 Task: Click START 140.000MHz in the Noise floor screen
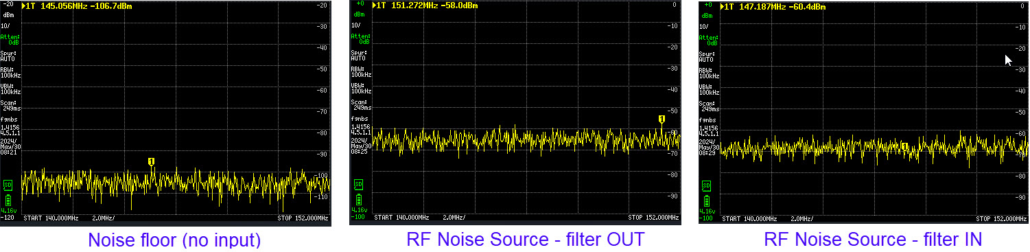click(x=51, y=218)
